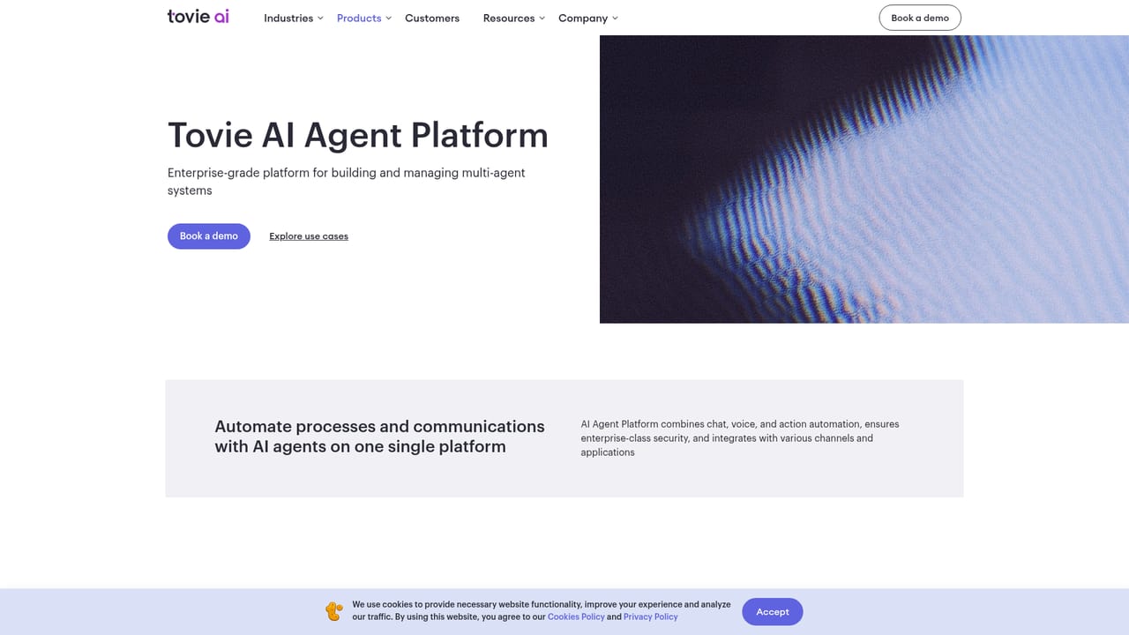Click the Enterprise-grade platform subtitle text
The image size is (1129, 635).
[347, 182]
